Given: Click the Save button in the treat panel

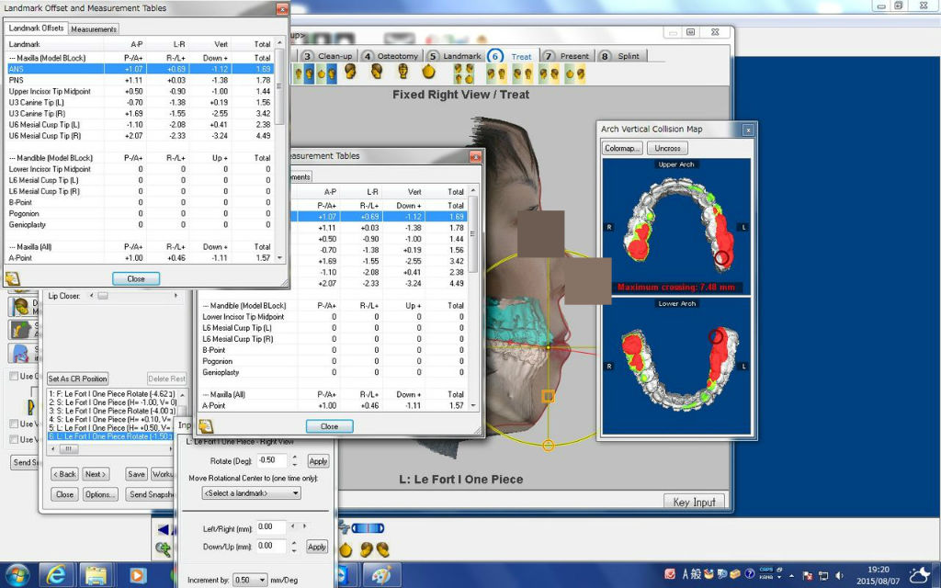Looking at the screenshot, I should [x=136, y=474].
